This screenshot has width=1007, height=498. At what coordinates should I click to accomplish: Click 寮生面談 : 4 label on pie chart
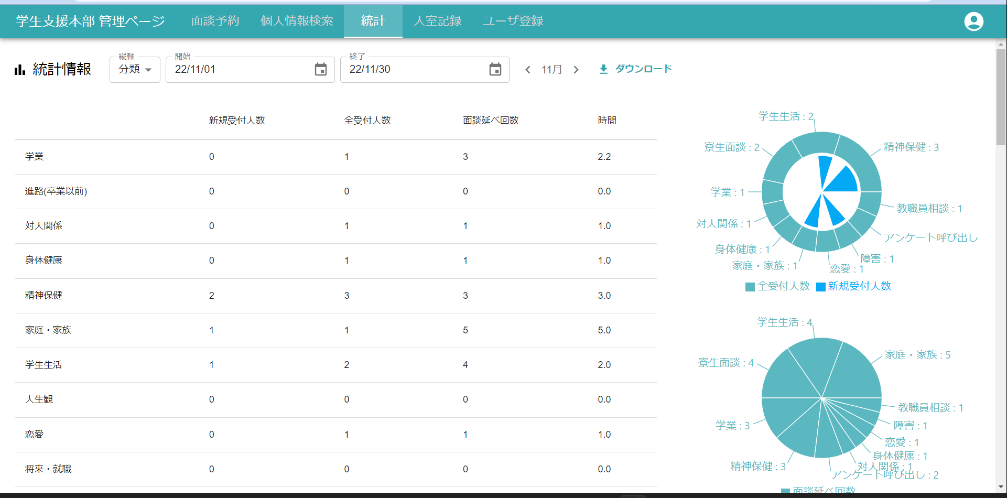tap(726, 363)
